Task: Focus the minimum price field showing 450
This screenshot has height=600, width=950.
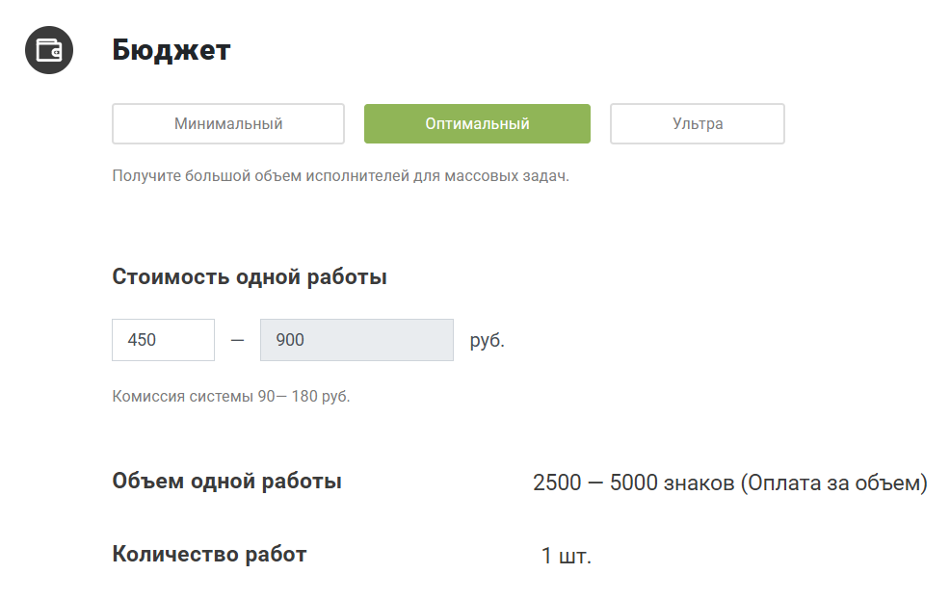Action: (x=163, y=340)
